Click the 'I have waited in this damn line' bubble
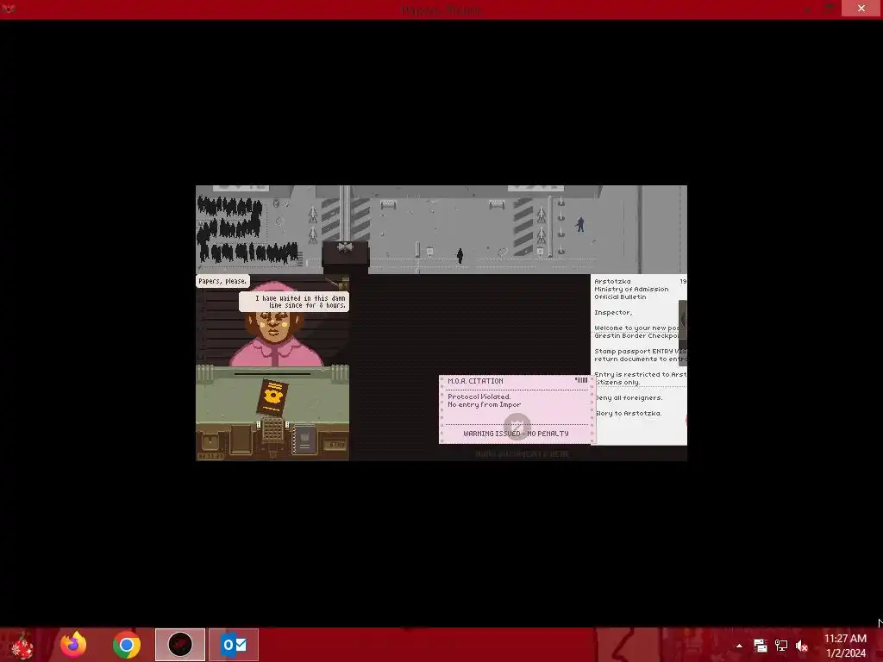 pos(294,301)
